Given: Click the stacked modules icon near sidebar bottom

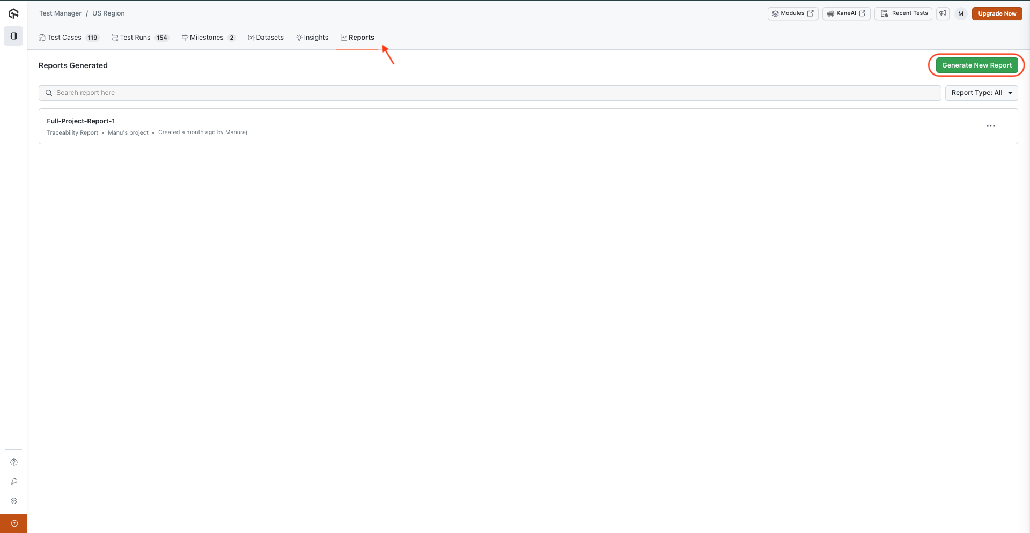Looking at the screenshot, I should (13, 501).
